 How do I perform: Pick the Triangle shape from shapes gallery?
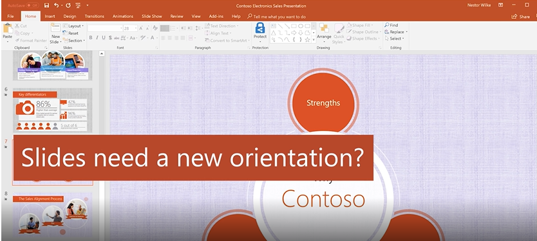(x=273, y=33)
